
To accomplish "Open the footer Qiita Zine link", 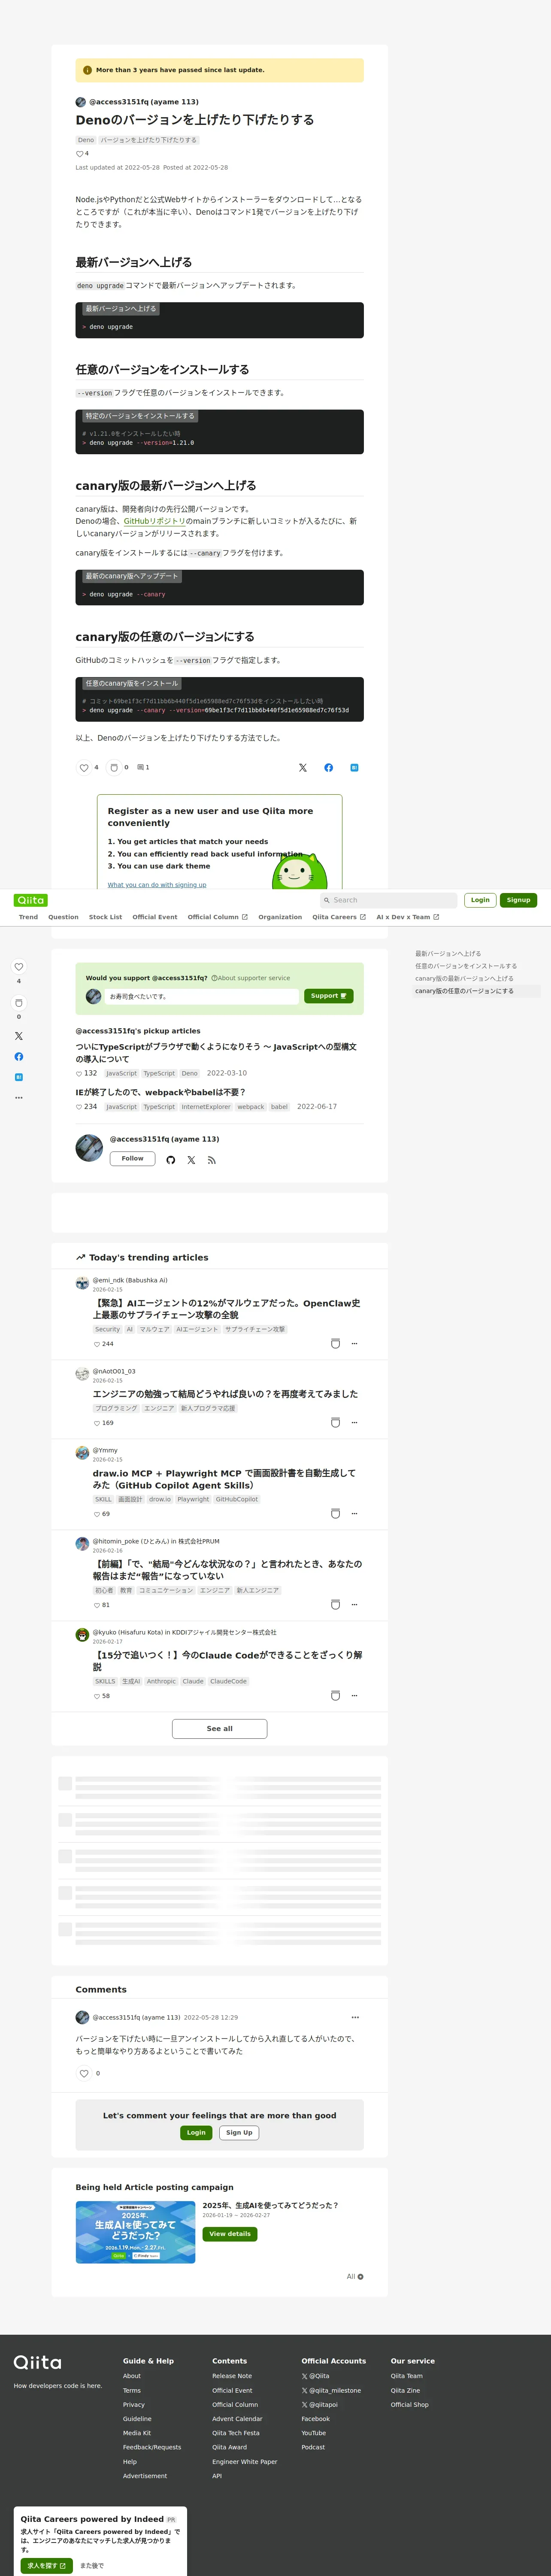I will click(405, 2390).
